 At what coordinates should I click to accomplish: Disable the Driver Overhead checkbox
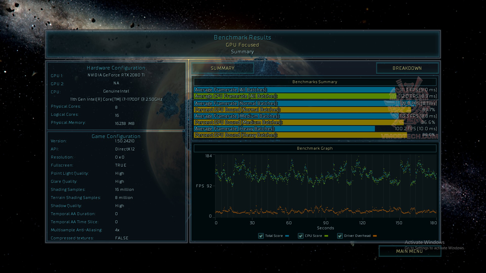point(340,236)
